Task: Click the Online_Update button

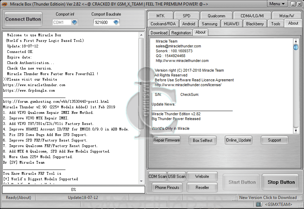Action: coord(238,140)
